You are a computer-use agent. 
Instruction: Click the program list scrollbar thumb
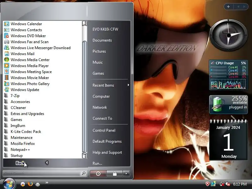(x=84, y=97)
